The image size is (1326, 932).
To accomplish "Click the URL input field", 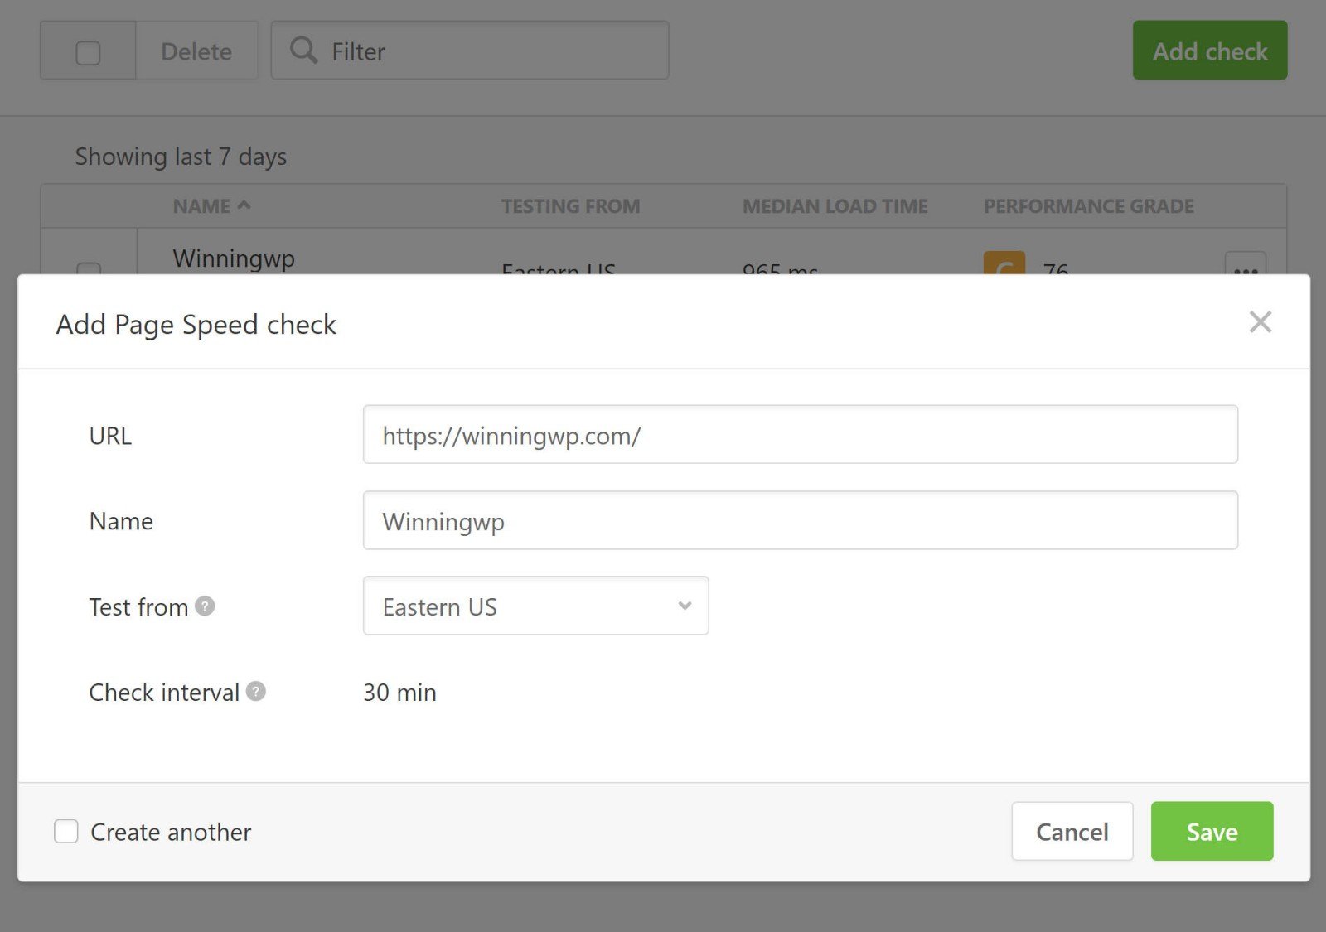I will point(800,434).
